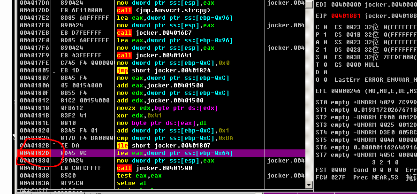Select the GS 0000 NULL segment register
This screenshot has width=417, height=194.
tap(357, 64)
